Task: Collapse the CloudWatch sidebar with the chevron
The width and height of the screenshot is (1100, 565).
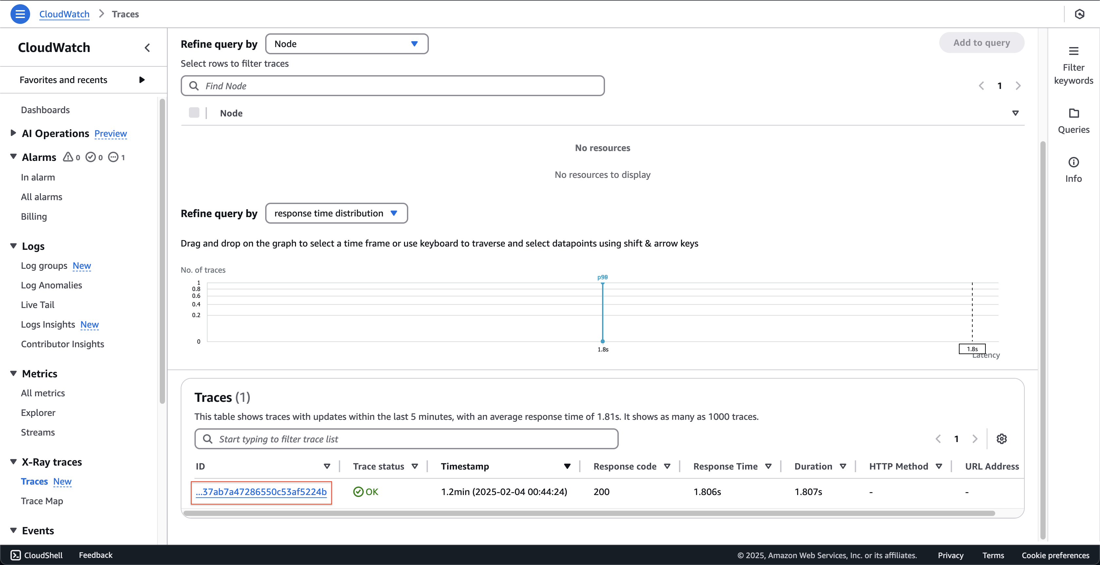Action: 147,48
